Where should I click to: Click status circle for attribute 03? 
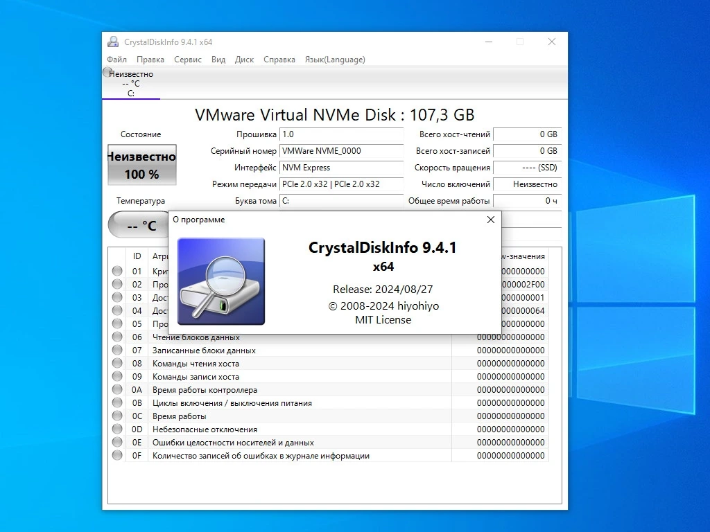pos(117,297)
